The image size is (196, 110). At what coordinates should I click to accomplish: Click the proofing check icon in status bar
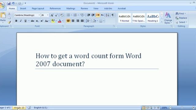coord(29,108)
